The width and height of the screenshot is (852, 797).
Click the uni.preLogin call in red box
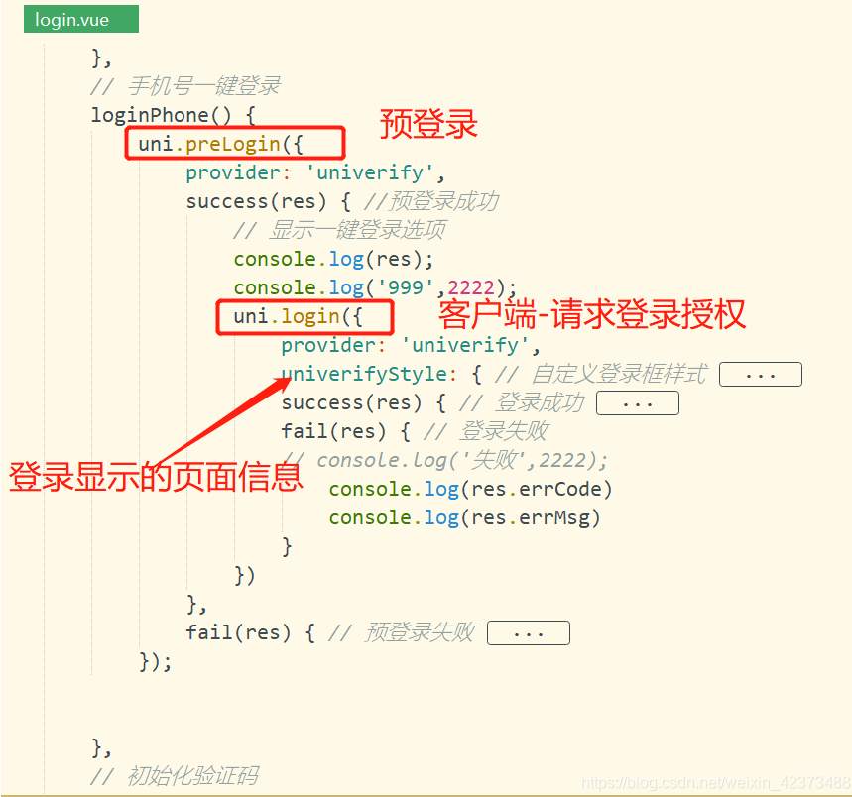[x=234, y=144]
